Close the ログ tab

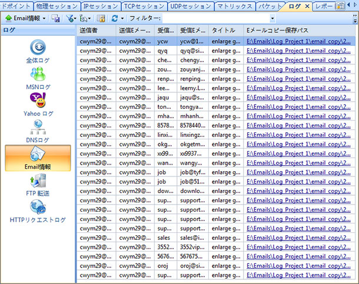(307, 6)
